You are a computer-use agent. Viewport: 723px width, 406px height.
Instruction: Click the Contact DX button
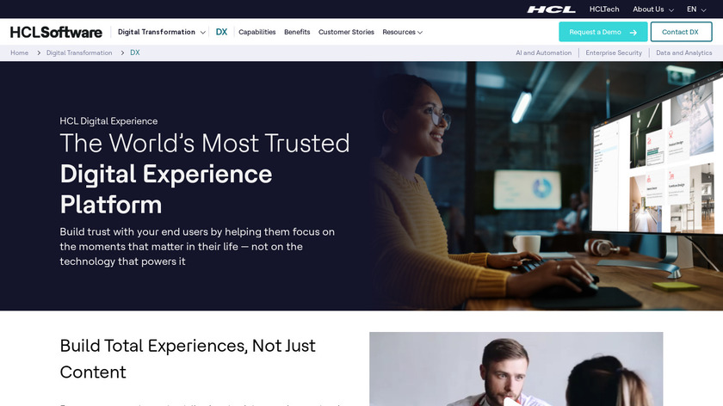[x=681, y=32]
